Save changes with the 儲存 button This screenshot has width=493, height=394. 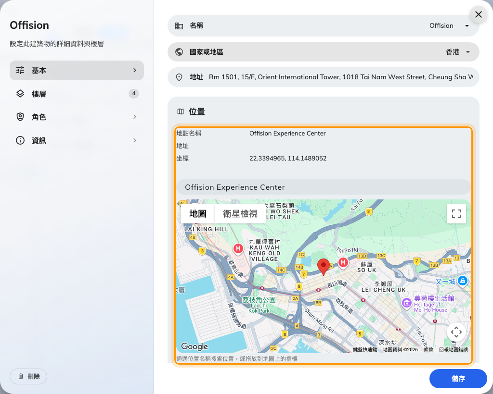(x=458, y=379)
